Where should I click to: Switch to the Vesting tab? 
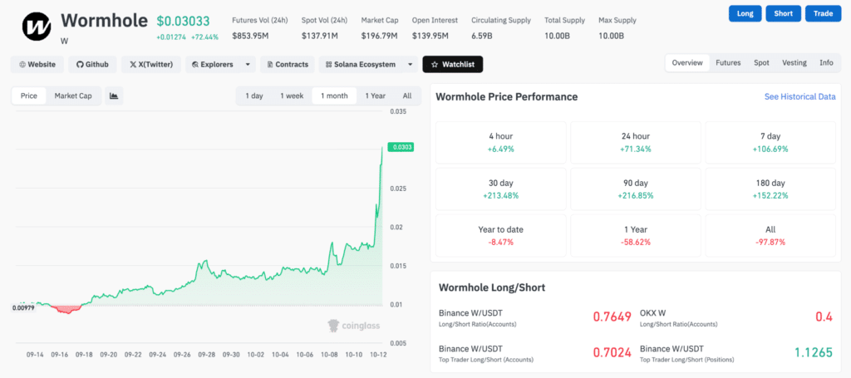[794, 63]
